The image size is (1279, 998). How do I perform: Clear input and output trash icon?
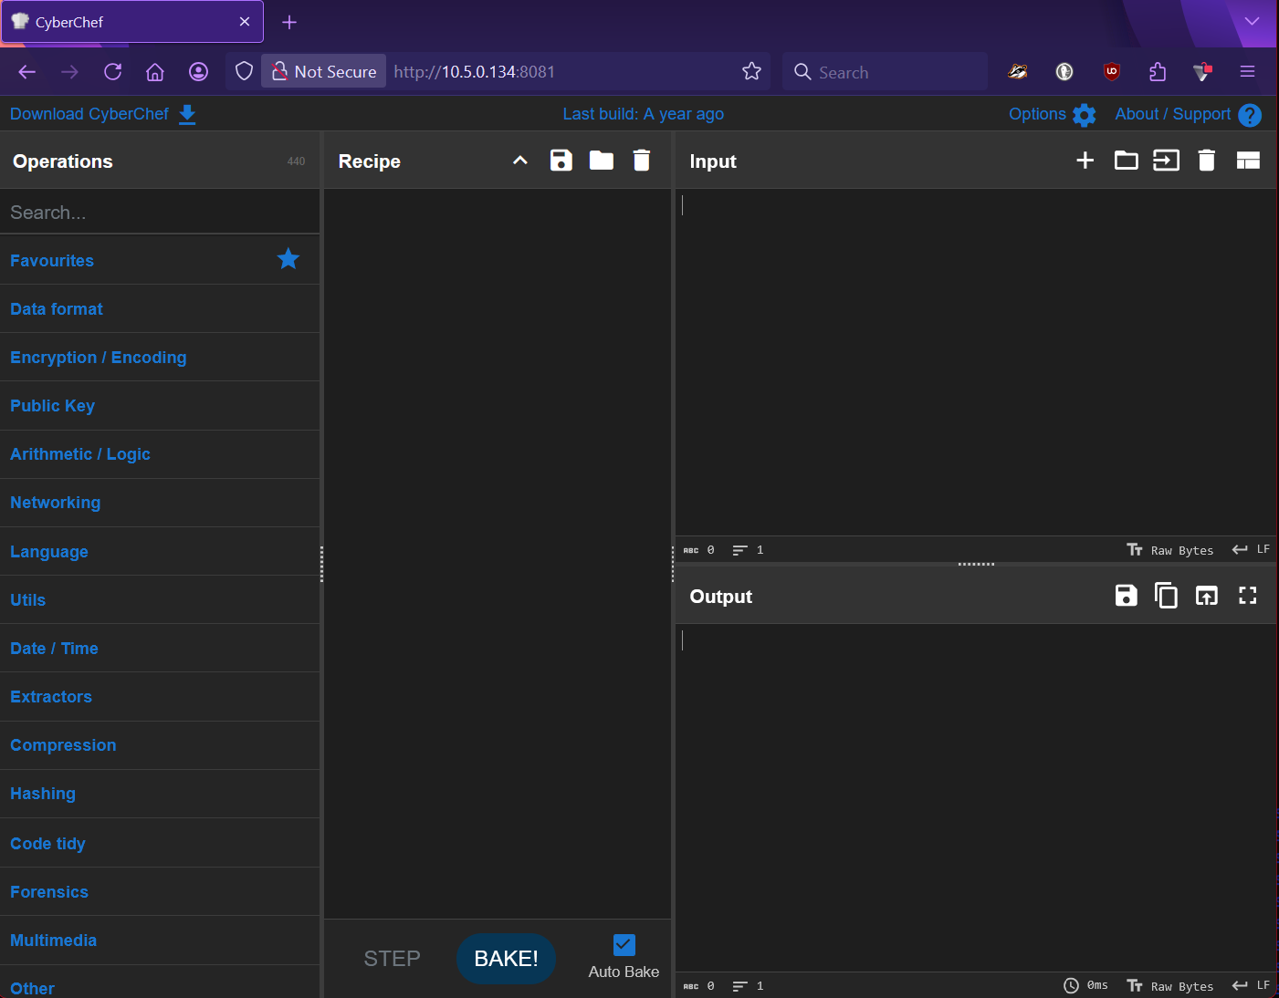1206,161
